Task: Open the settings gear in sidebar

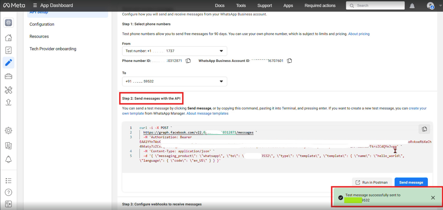Action: [x=9, y=131]
